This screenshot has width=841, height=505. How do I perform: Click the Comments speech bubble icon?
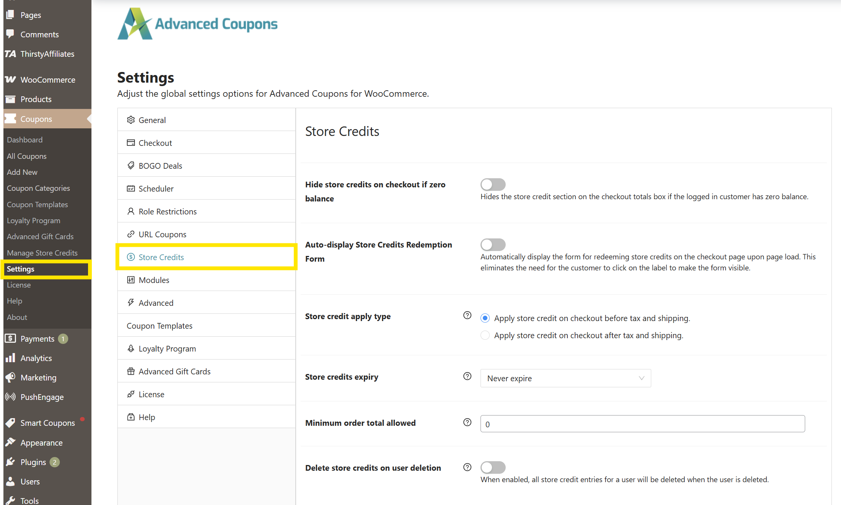pyautogui.click(x=10, y=34)
